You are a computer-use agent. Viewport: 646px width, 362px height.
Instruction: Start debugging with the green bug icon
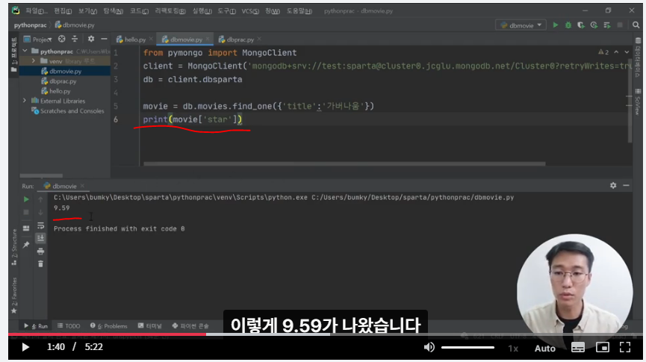click(568, 25)
